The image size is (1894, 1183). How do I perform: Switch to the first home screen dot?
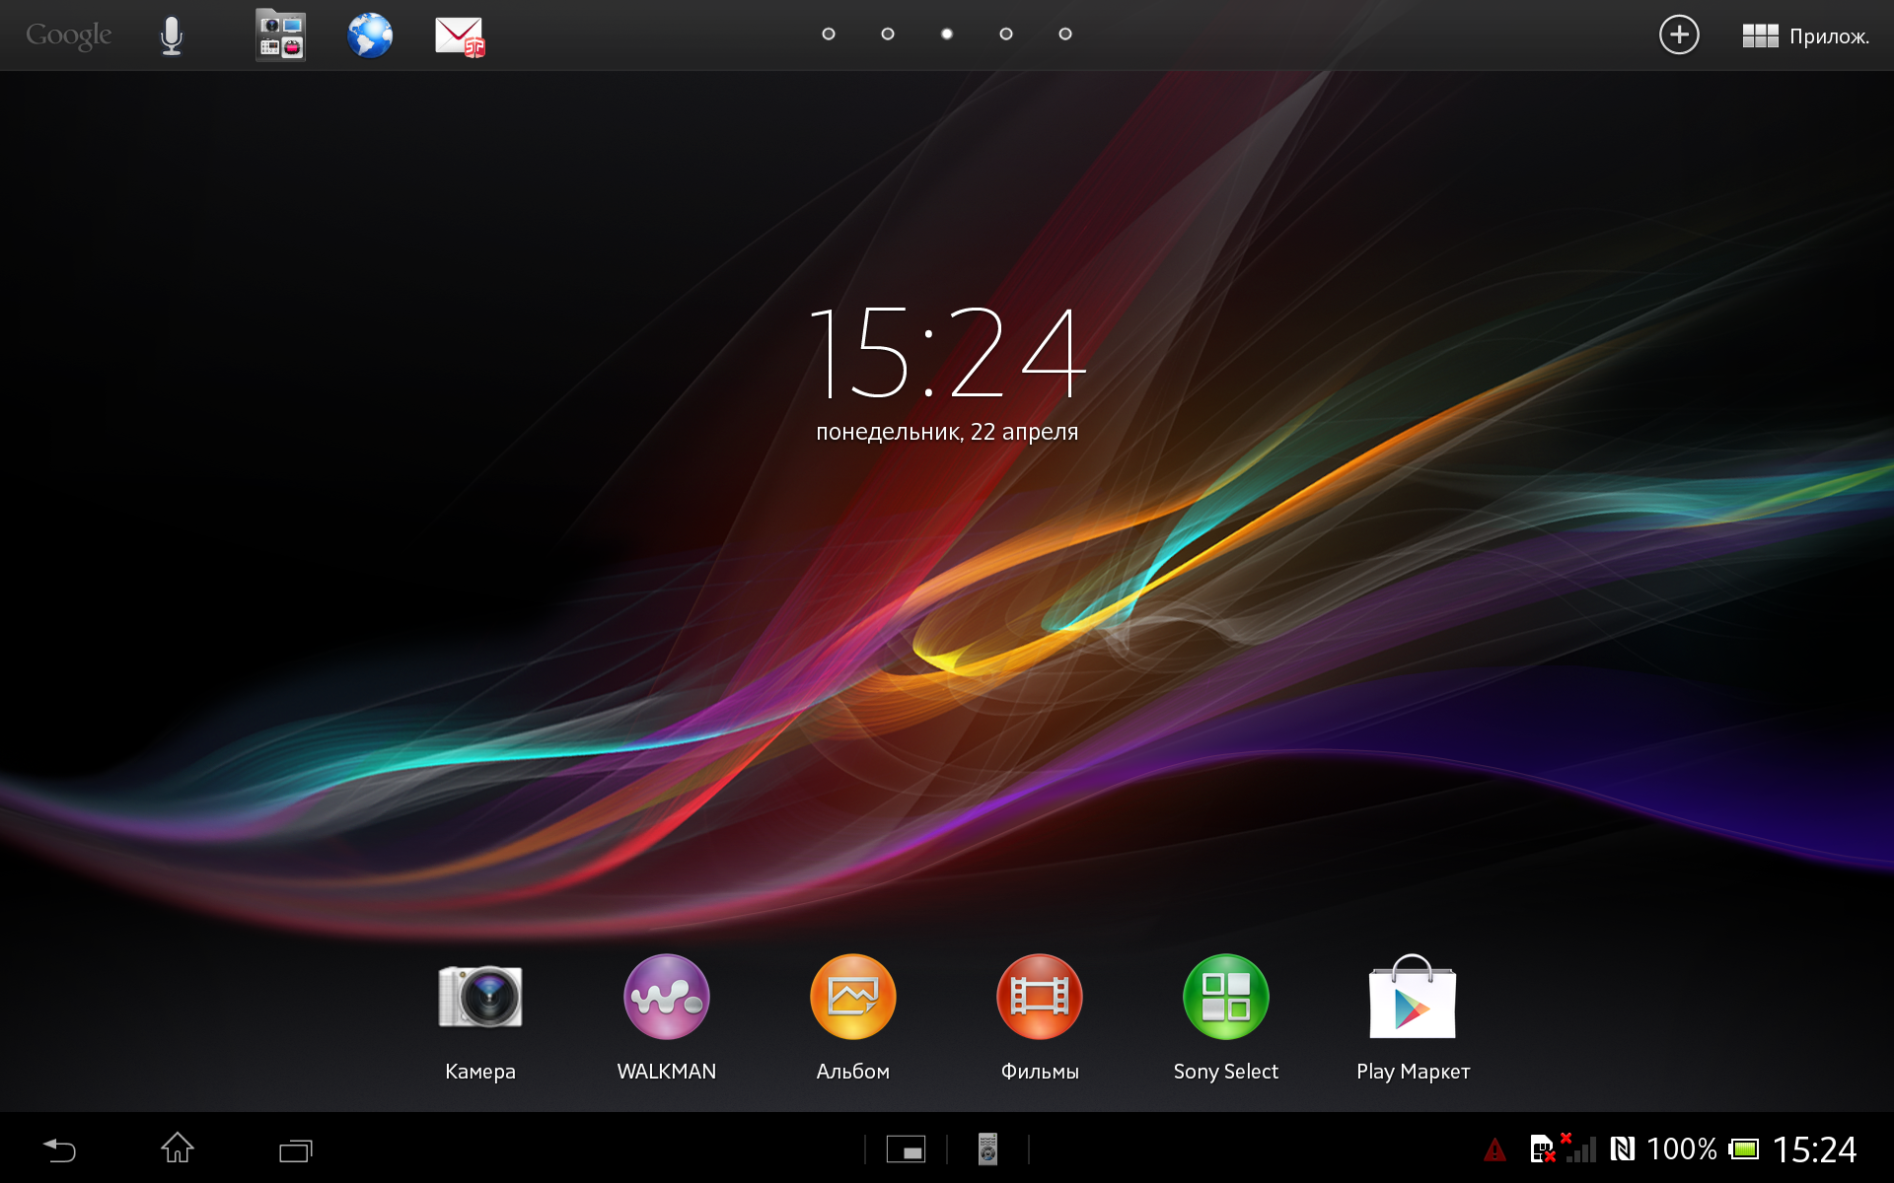(829, 35)
